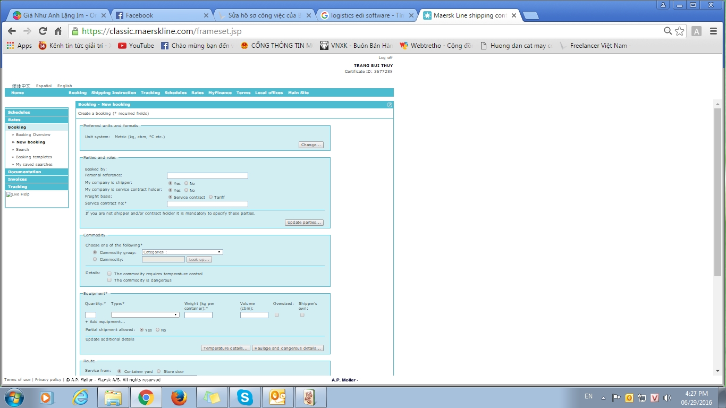Click the Change... unit system button
Image resolution: width=726 pixels, height=408 pixels.
311,145
